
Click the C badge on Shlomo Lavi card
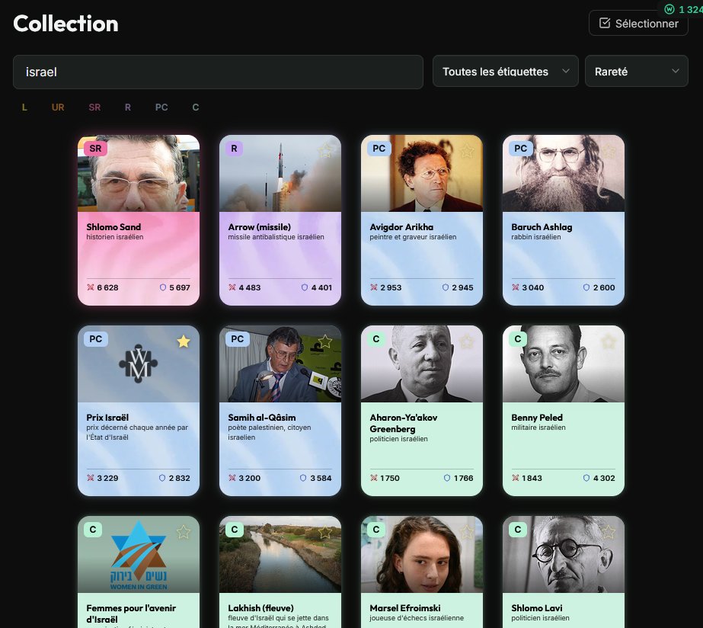[x=518, y=530]
